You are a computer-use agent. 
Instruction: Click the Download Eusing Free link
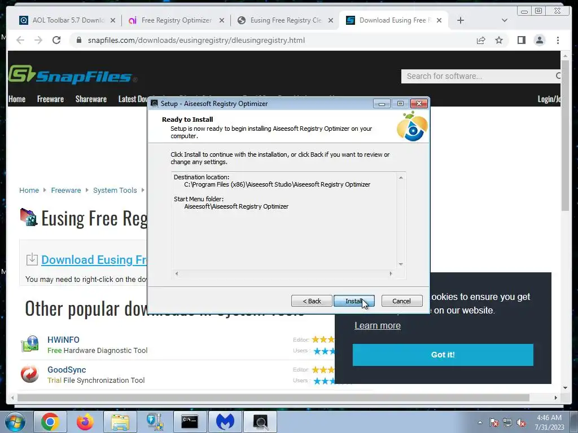point(94,259)
